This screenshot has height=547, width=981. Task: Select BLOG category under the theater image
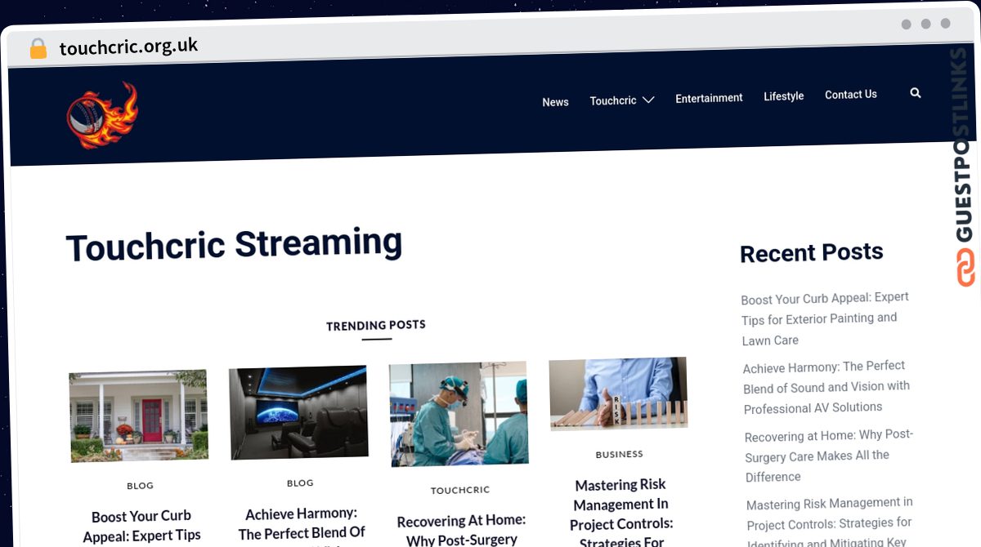(300, 483)
